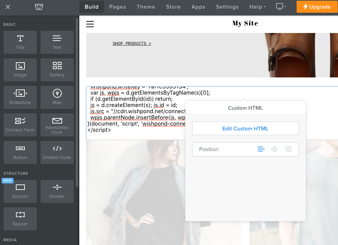
Task: Select the Image element
Action: coord(20,70)
